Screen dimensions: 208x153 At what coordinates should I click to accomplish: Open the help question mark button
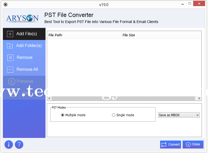pos(19,145)
